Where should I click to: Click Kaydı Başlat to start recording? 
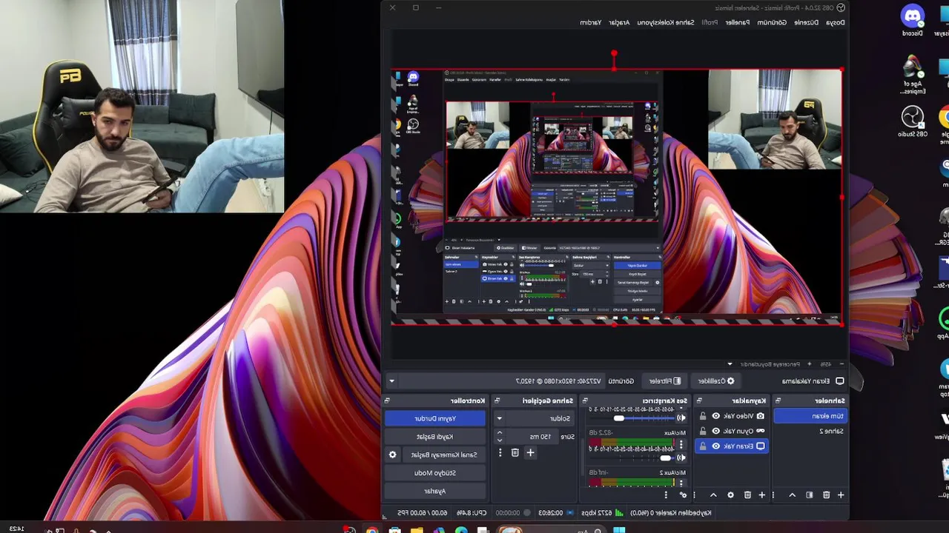click(434, 437)
